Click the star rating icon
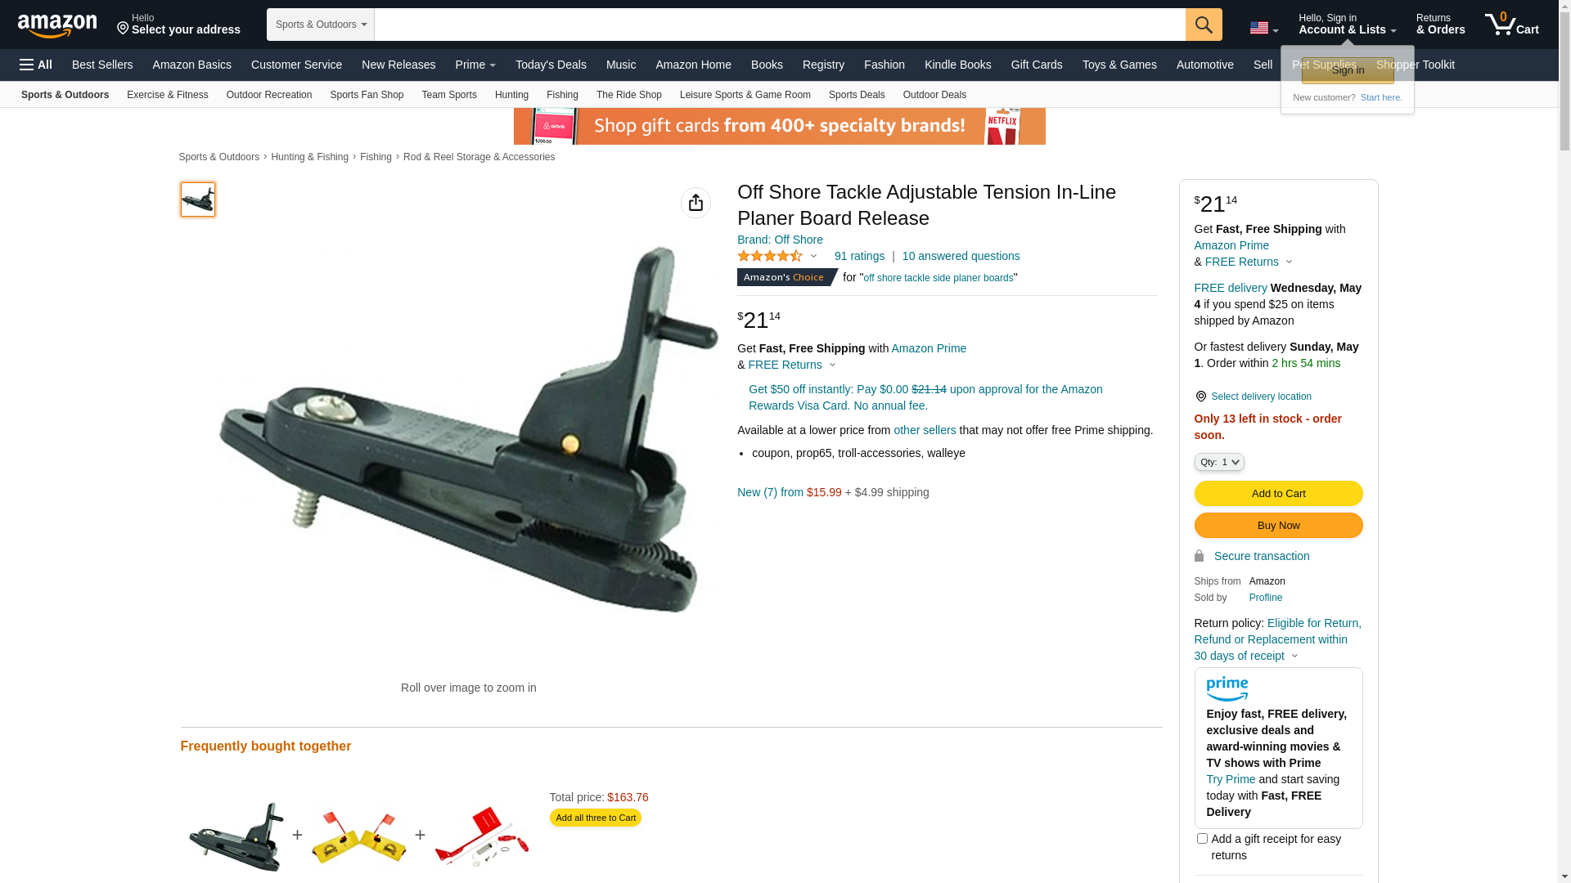 (x=770, y=256)
